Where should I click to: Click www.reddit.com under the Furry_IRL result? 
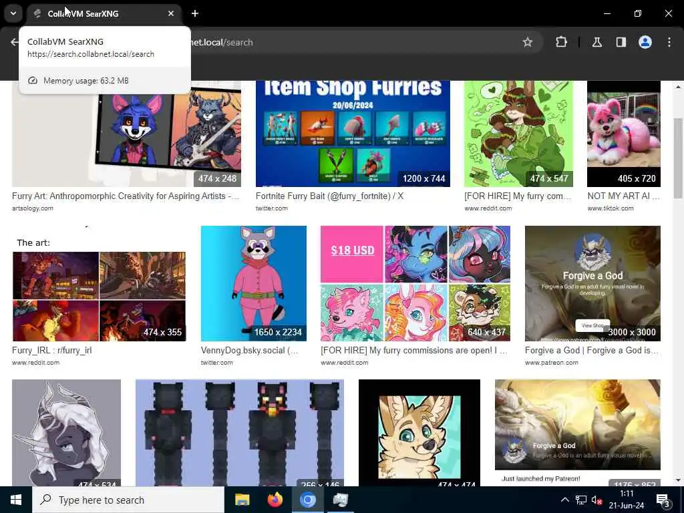36,363
